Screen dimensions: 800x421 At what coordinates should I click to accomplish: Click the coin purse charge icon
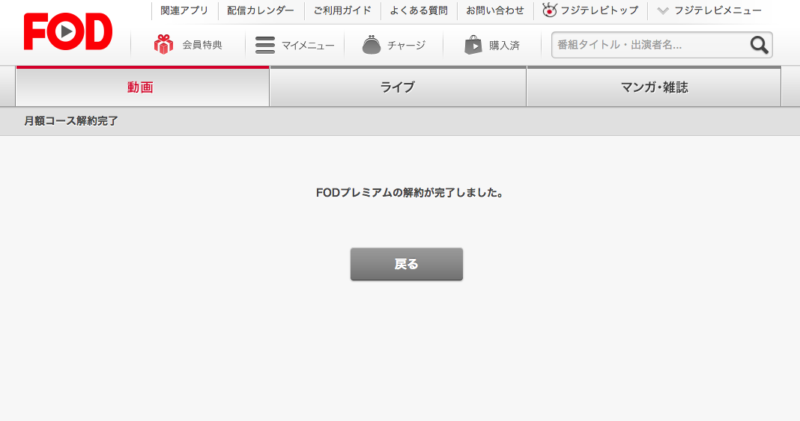coord(372,45)
